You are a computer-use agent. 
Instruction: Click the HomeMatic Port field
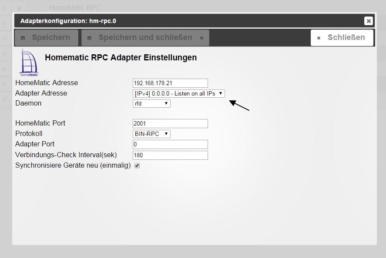click(x=170, y=123)
